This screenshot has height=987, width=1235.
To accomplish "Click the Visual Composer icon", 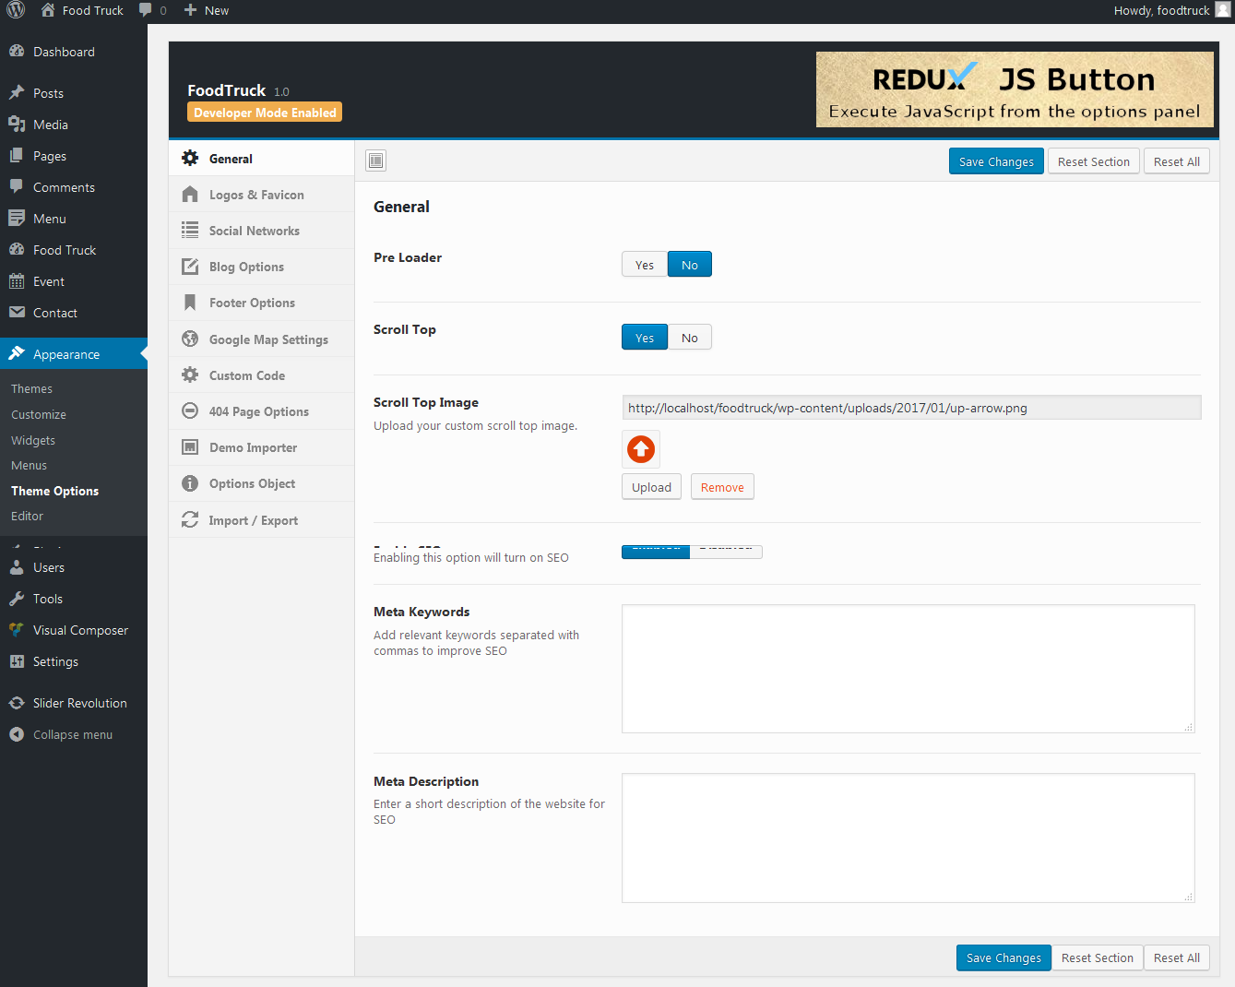I will 17,630.
